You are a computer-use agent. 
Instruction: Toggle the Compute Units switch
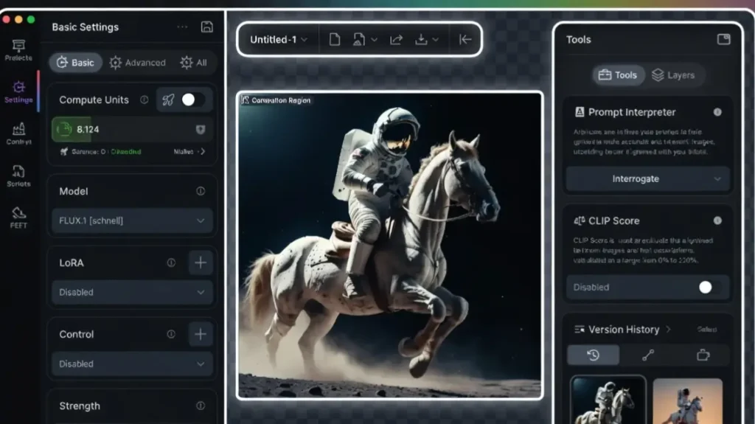[193, 100]
